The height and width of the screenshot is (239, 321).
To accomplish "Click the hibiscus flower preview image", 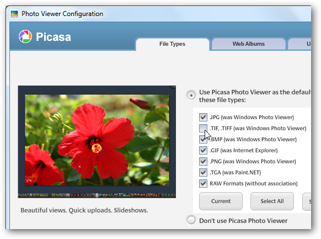I will [x=97, y=140].
